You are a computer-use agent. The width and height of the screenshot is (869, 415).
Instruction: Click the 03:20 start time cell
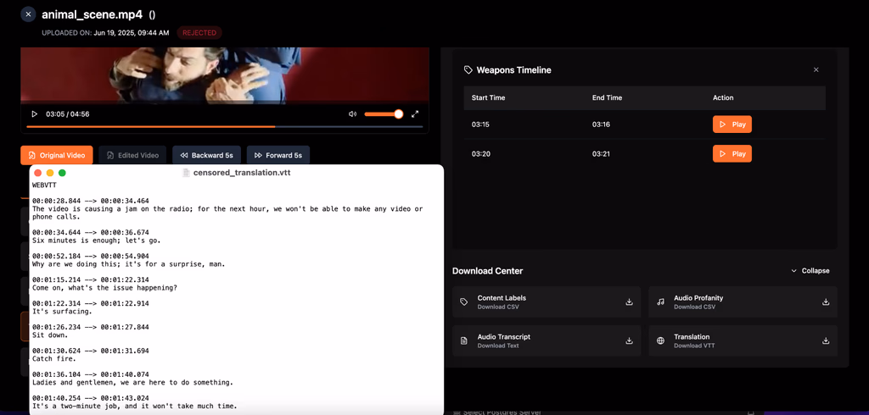[480, 154]
